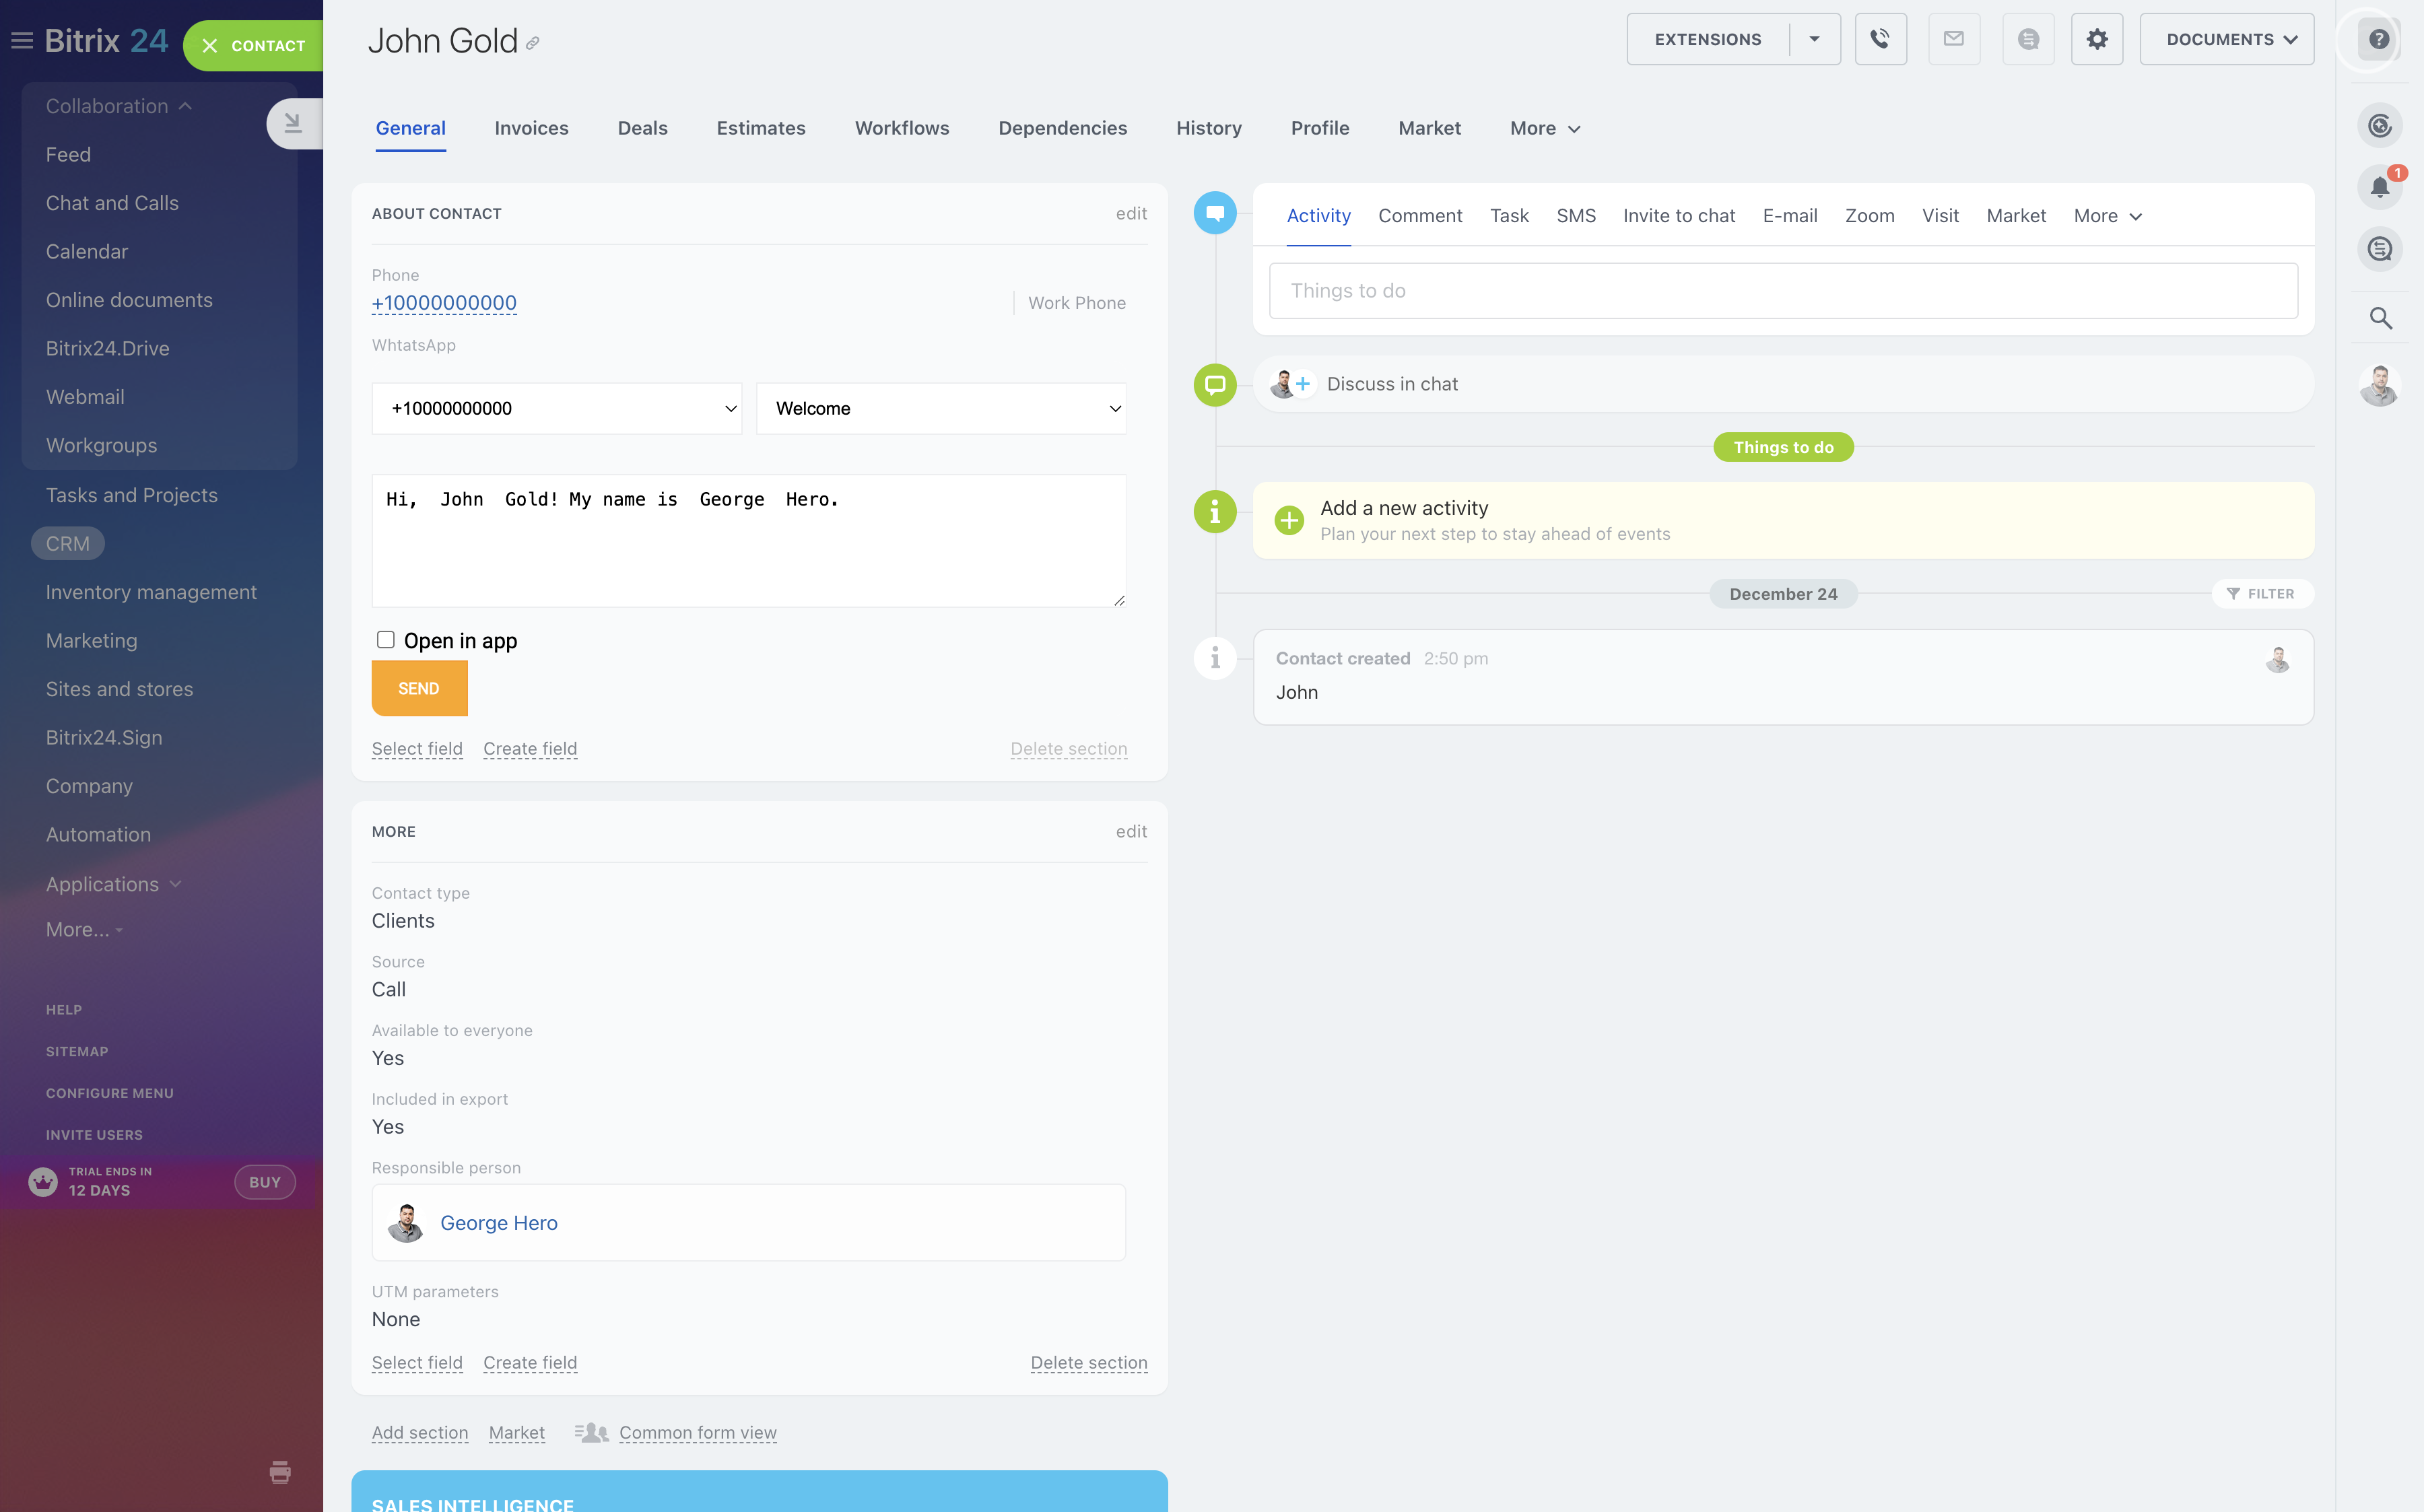Image resolution: width=2424 pixels, height=1512 pixels.
Task: Click the green plus Add activity icon
Action: [1289, 520]
